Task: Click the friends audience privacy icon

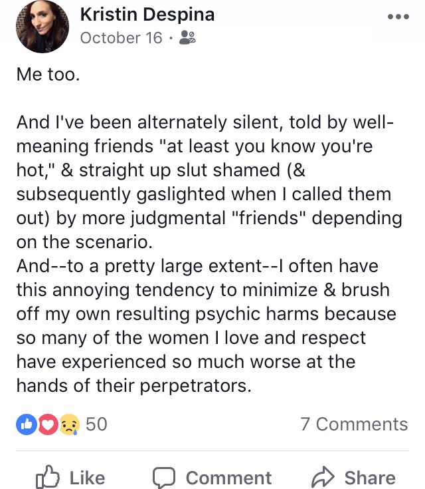Action: click(x=187, y=38)
